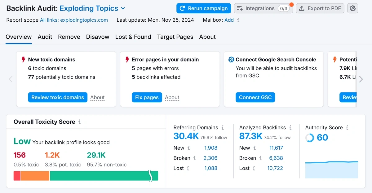The width and height of the screenshot is (372, 193).
Task: Show next cards with right arrow
Action: (361, 79)
